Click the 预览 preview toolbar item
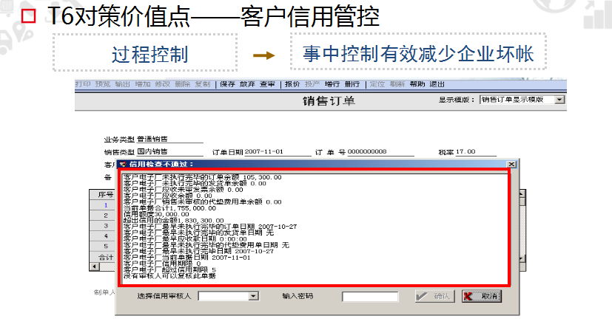612x330 pixels. (x=103, y=84)
